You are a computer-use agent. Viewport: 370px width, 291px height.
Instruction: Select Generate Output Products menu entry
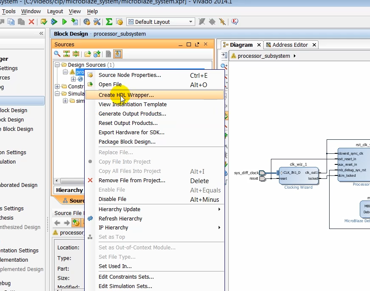(132, 114)
